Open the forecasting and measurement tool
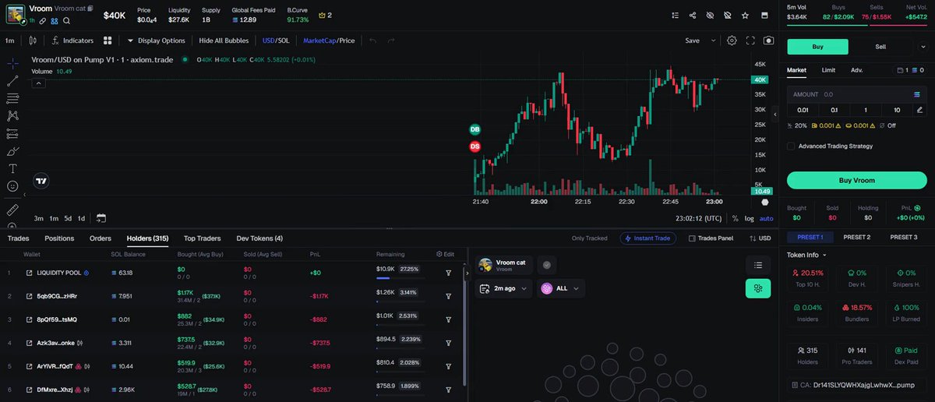This screenshot has height=402, width=935. coord(12,133)
